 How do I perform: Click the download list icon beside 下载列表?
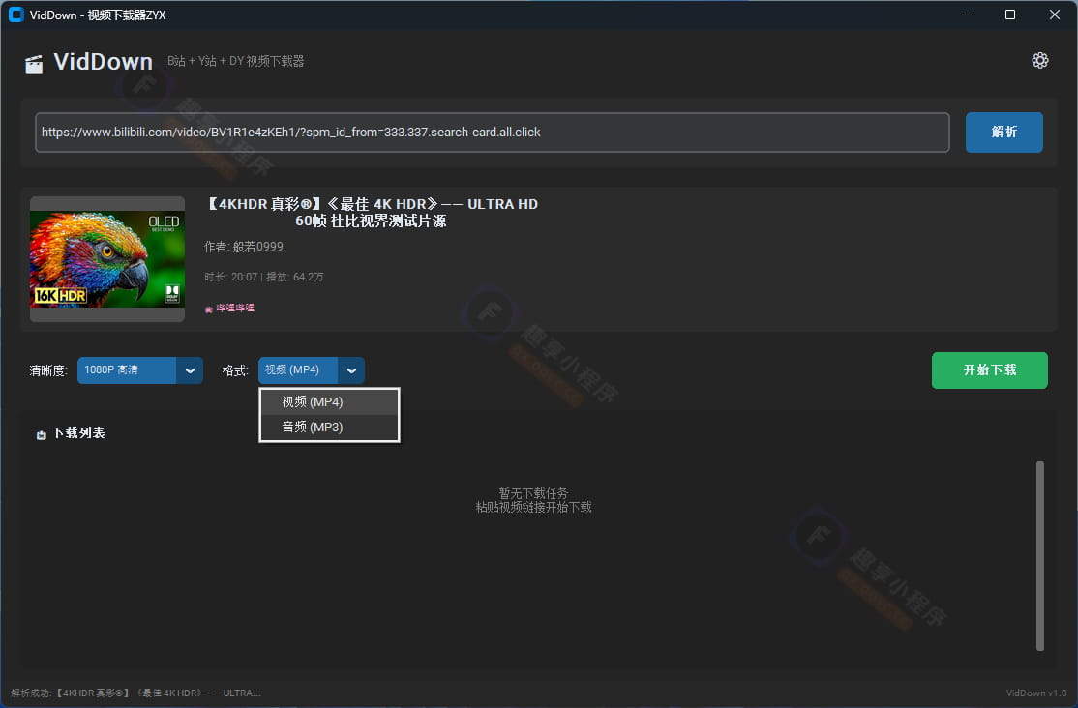click(40, 433)
